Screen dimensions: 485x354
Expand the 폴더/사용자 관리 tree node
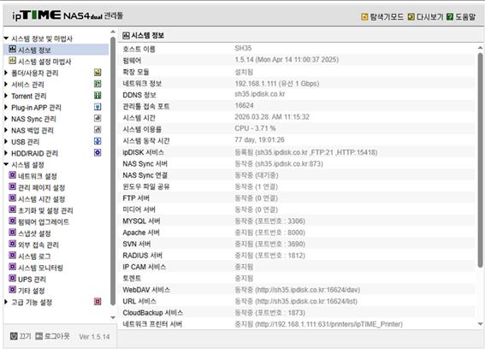6,74
